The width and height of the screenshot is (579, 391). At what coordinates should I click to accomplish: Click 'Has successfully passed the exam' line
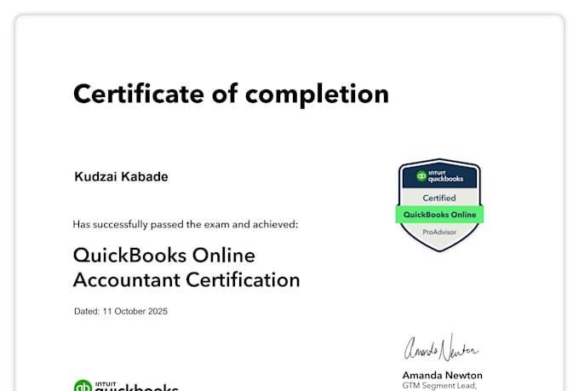point(186,224)
